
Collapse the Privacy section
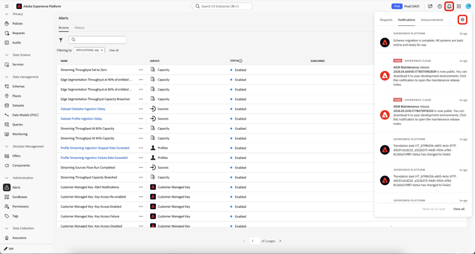point(7,14)
